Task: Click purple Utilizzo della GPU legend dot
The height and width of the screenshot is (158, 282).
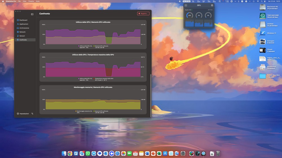Action: coord(79,46)
